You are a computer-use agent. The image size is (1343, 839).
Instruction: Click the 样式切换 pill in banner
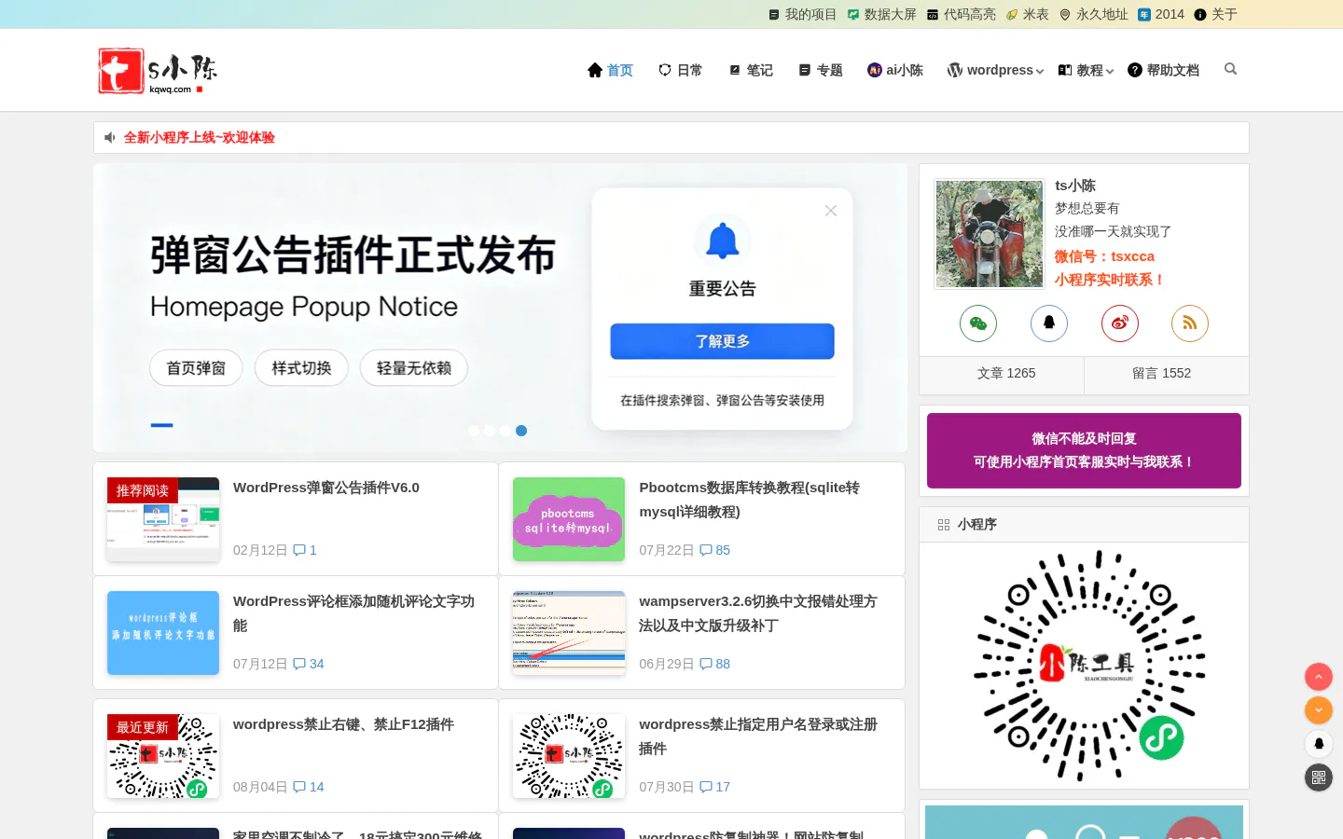tap(301, 368)
